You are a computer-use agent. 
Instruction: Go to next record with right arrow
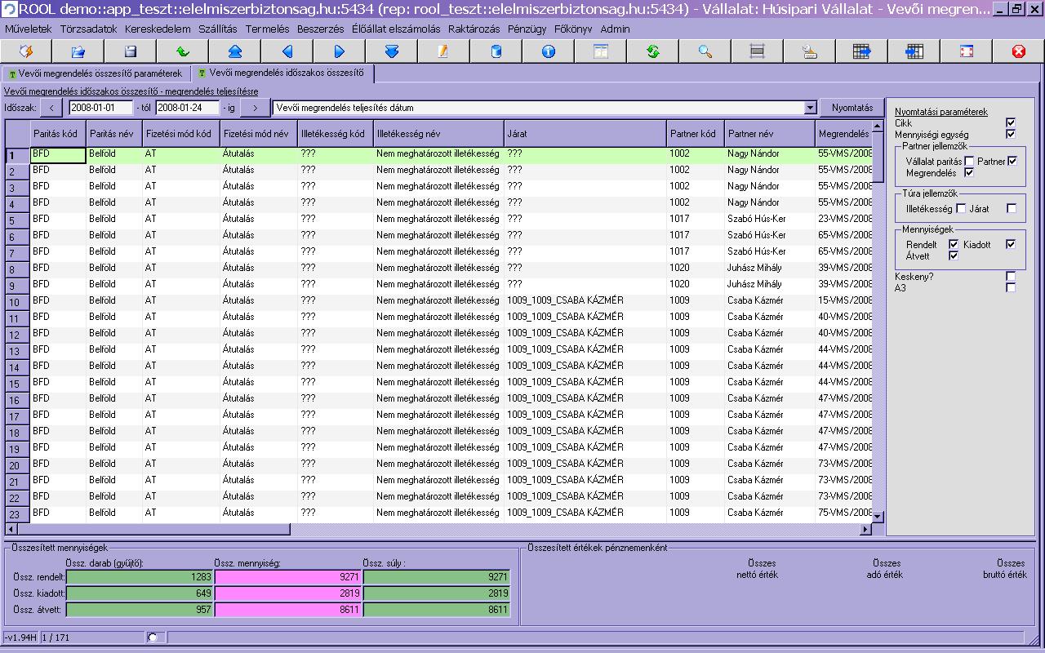pos(340,51)
